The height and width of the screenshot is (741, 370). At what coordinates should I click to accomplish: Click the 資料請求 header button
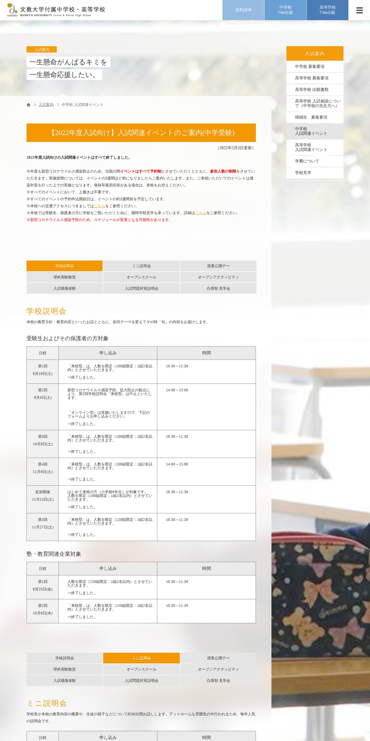243,10
